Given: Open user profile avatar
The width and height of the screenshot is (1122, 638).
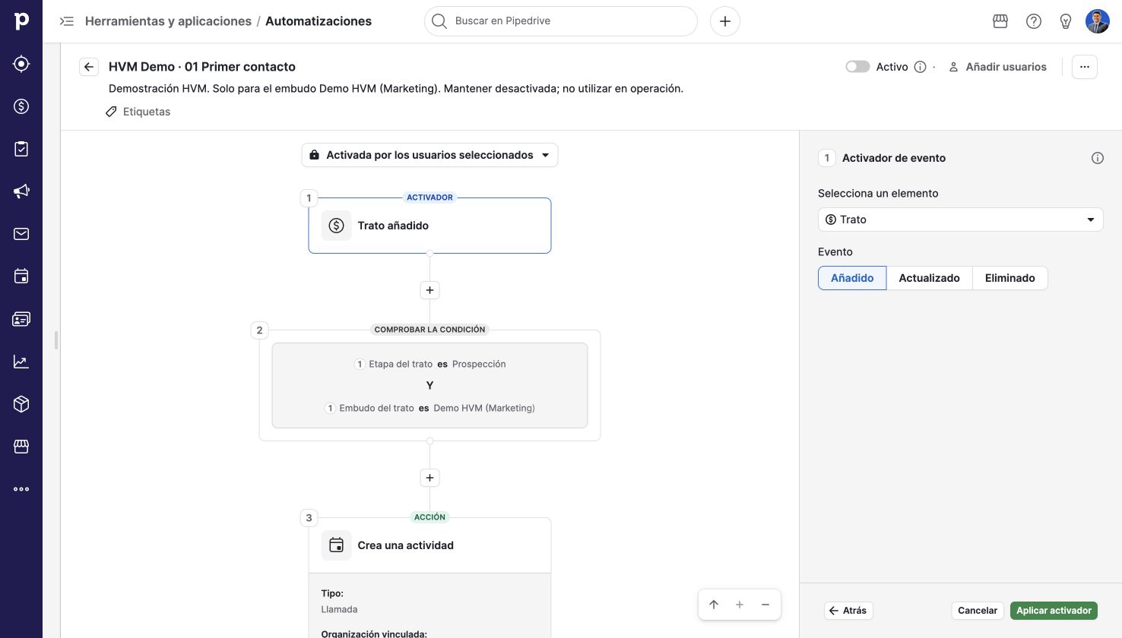Looking at the screenshot, I should (1098, 21).
